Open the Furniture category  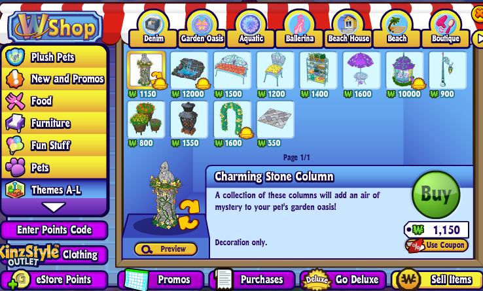click(x=54, y=123)
